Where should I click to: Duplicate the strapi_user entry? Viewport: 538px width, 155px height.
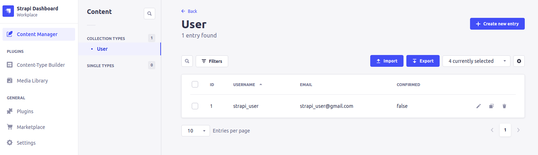(491, 106)
